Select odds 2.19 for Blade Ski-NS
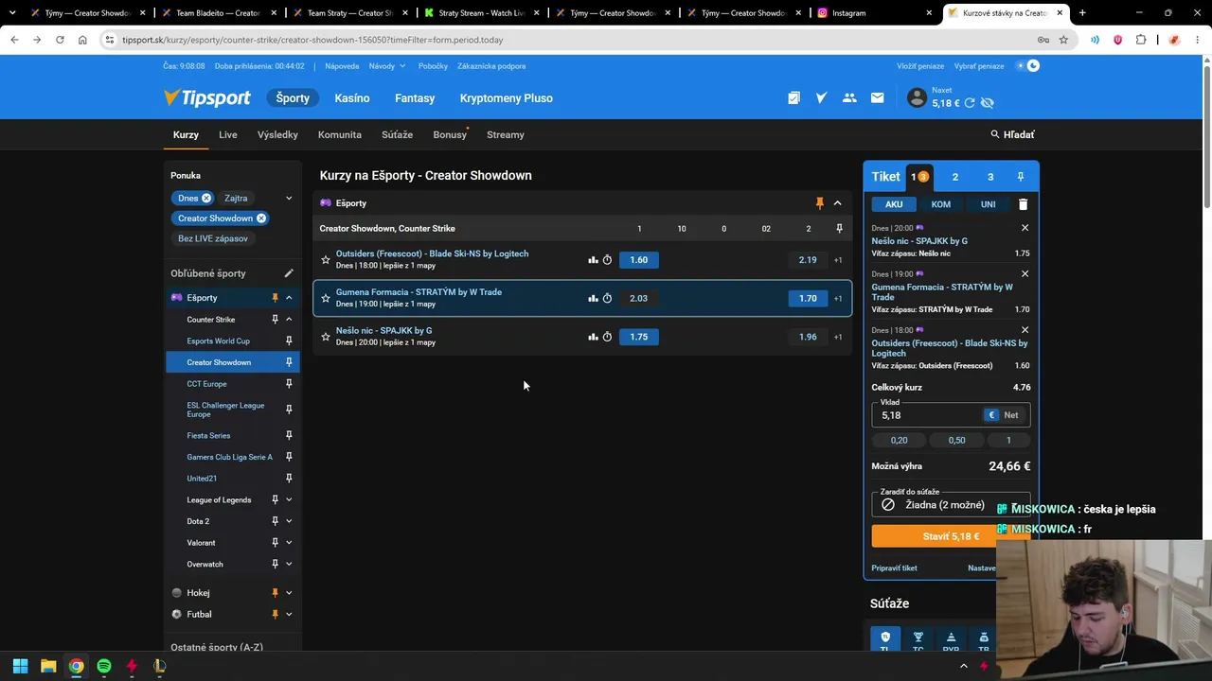This screenshot has height=681, width=1212. pyautogui.click(x=807, y=260)
